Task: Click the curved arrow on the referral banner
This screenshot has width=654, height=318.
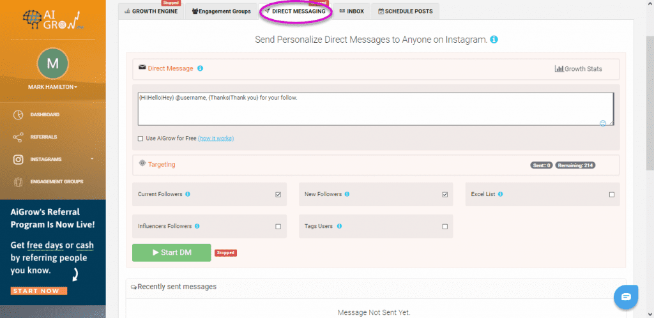Action: [x=75, y=274]
